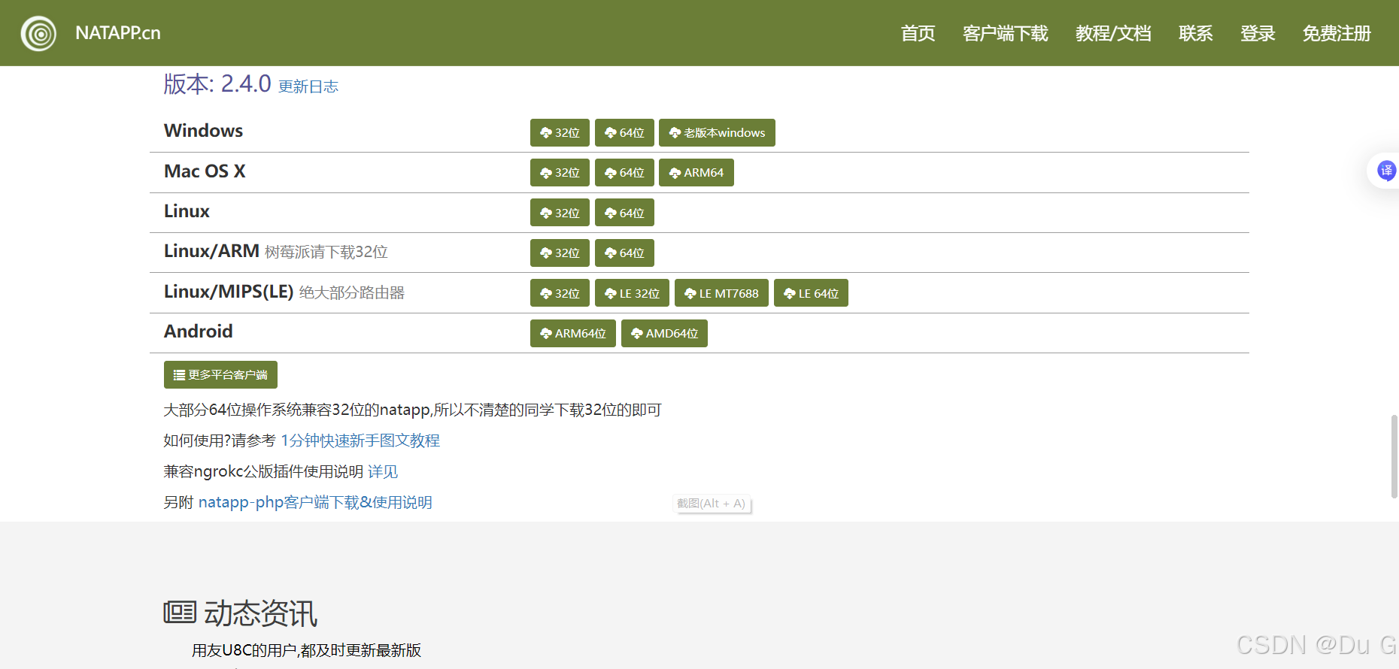Download Windows 32位 client
1399x669 pixels.
[560, 132]
